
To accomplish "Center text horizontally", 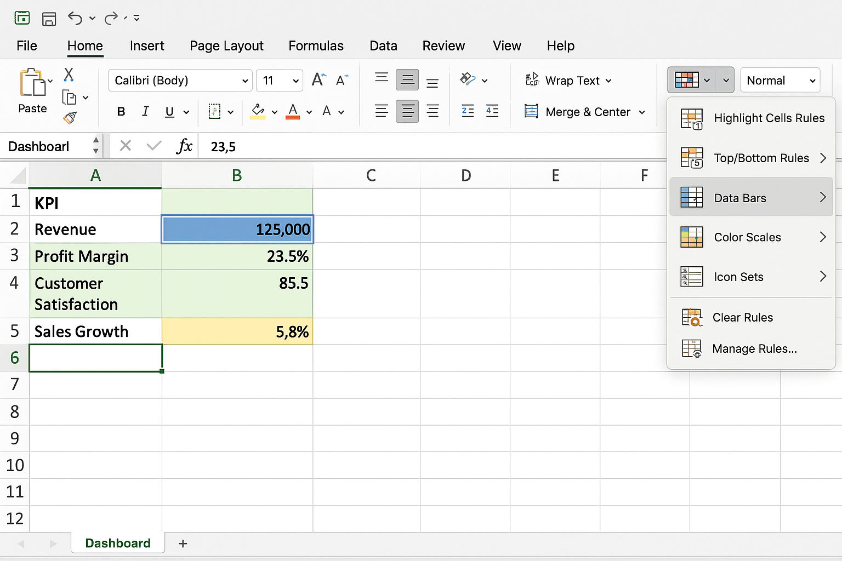I will 407,111.
